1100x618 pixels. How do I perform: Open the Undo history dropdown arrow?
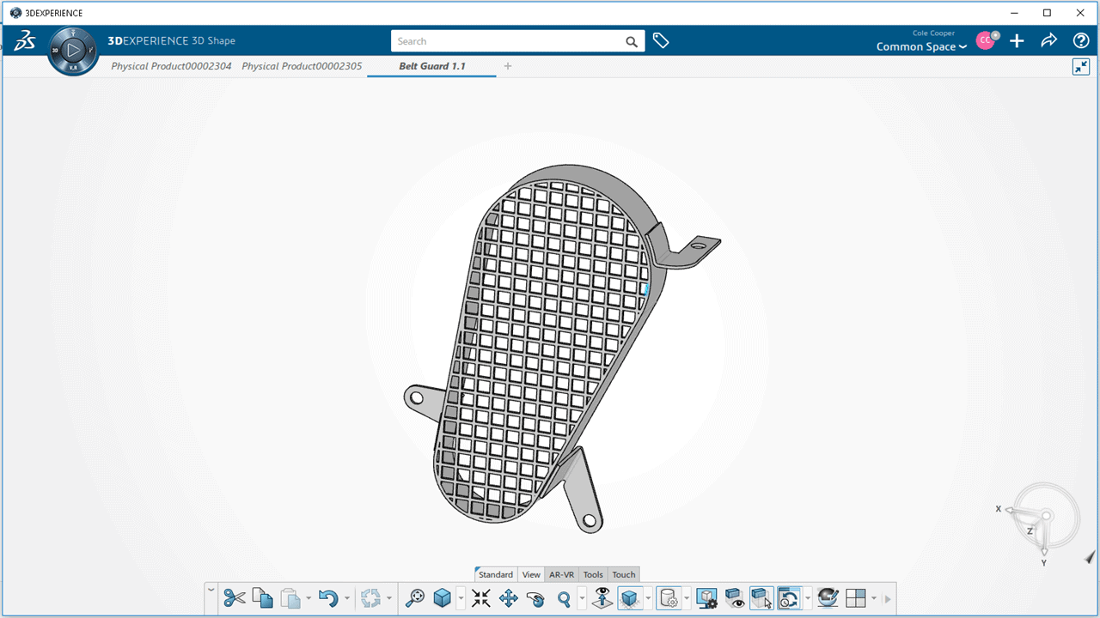tap(347, 598)
